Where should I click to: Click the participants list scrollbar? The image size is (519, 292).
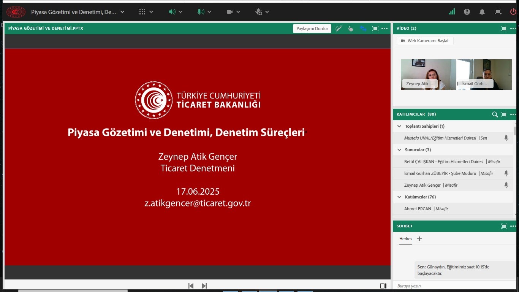[x=515, y=131]
